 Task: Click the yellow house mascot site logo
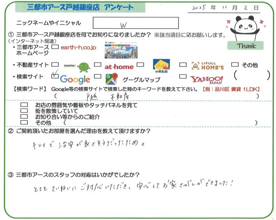pos(161,66)
